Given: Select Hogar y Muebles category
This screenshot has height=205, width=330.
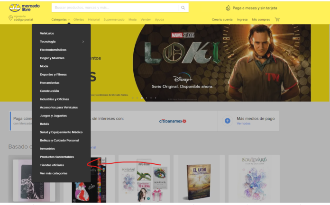Looking at the screenshot, I should 52,58.
